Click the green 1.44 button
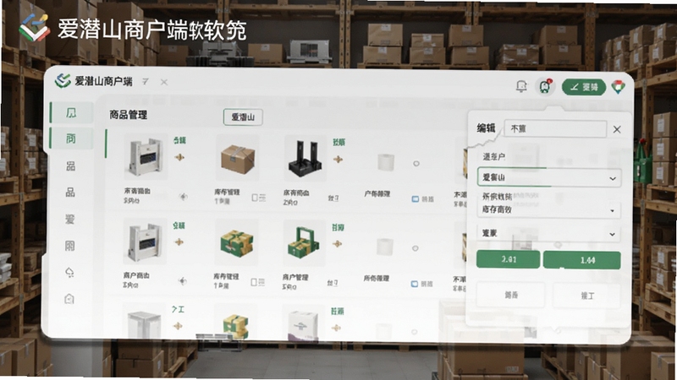The height and width of the screenshot is (380, 677). (582, 260)
